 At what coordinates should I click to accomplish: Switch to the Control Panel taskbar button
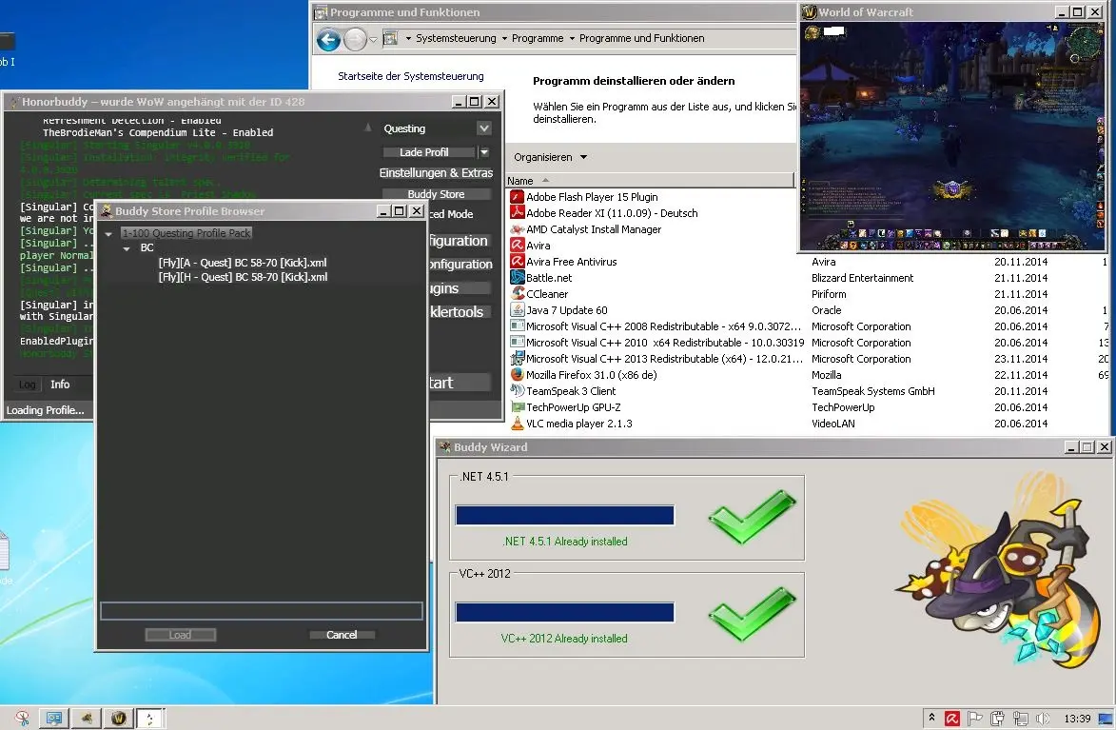pyautogui.click(x=53, y=718)
